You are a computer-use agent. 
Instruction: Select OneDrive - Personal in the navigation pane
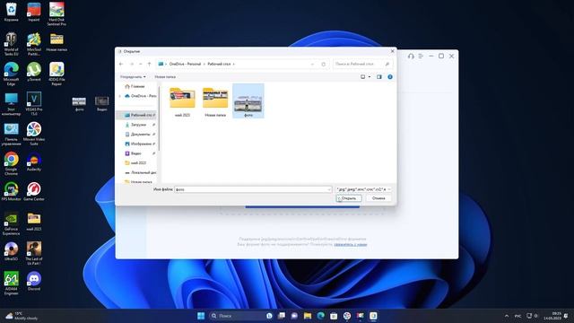click(x=141, y=96)
